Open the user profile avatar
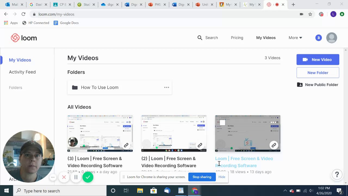 [x=331, y=38]
